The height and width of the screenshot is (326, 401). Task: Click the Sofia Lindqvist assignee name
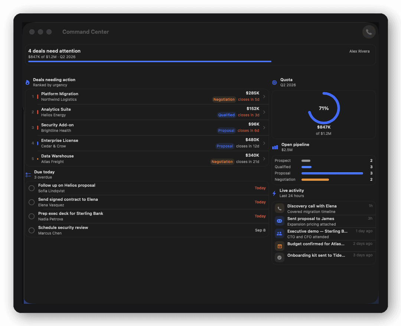pyautogui.click(x=51, y=191)
